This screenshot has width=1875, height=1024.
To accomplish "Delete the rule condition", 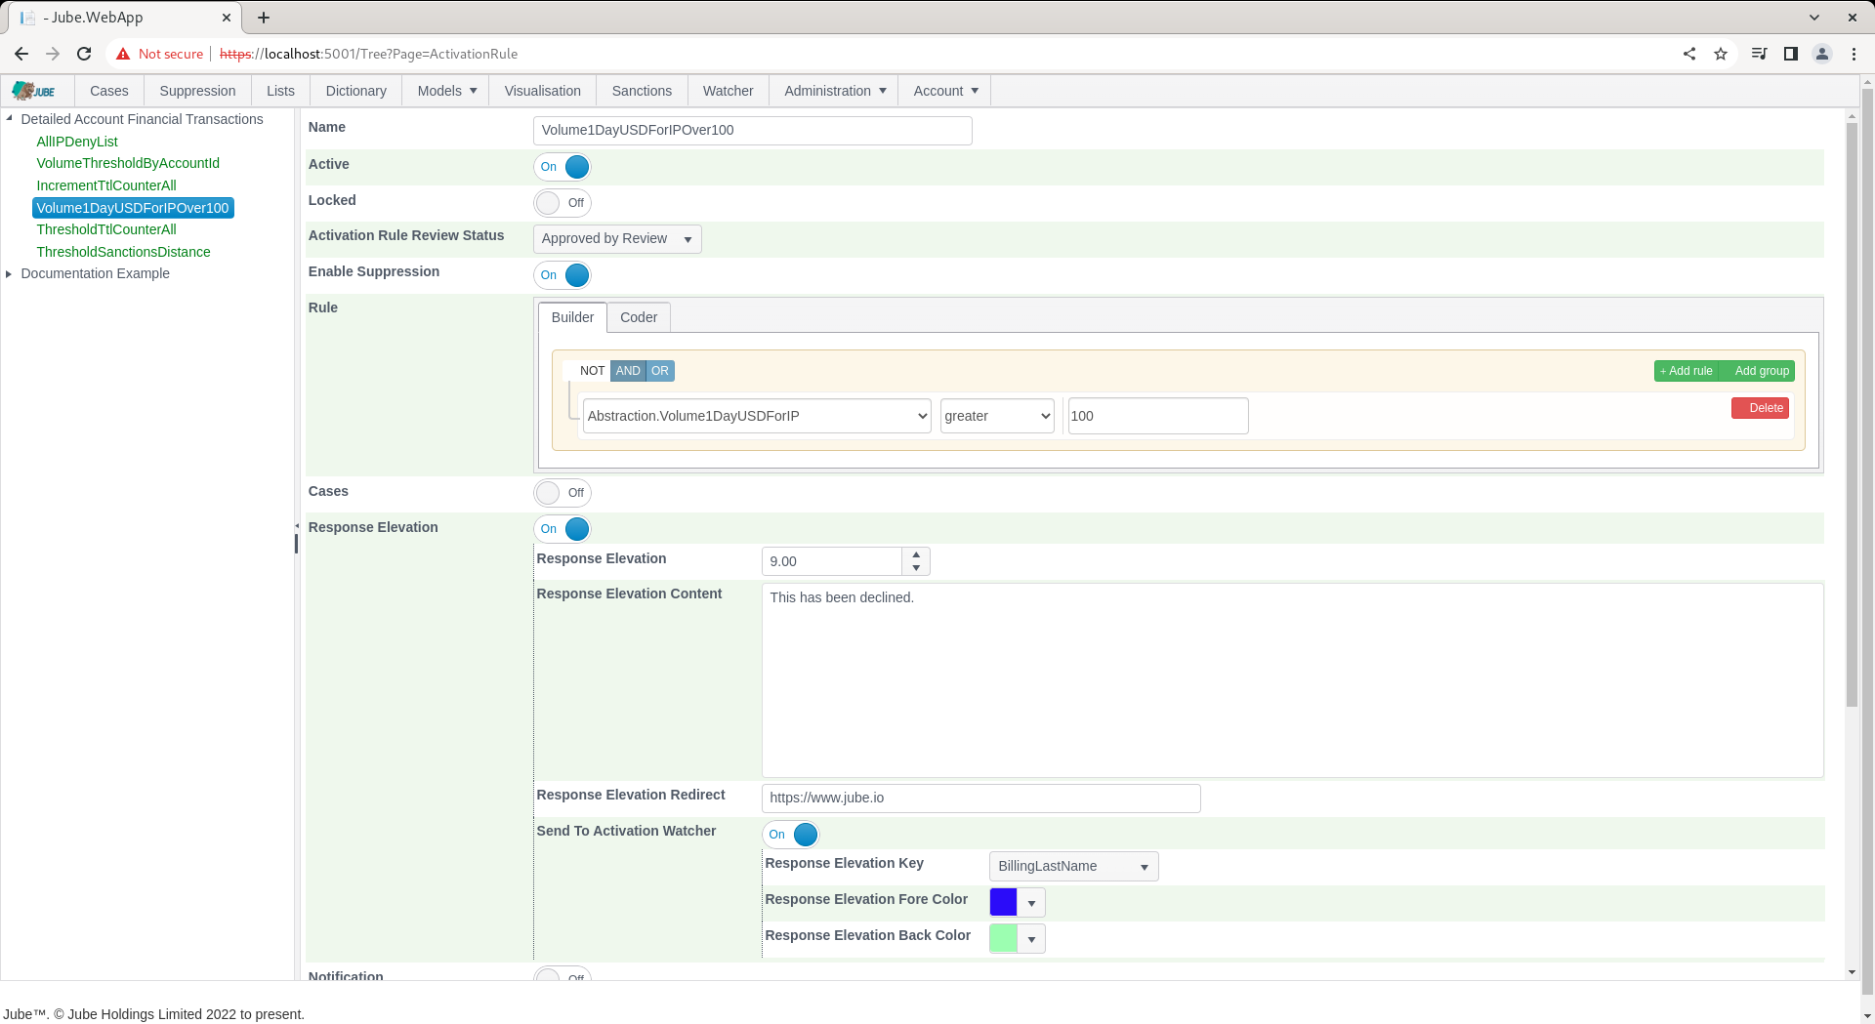I will pyautogui.click(x=1760, y=408).
